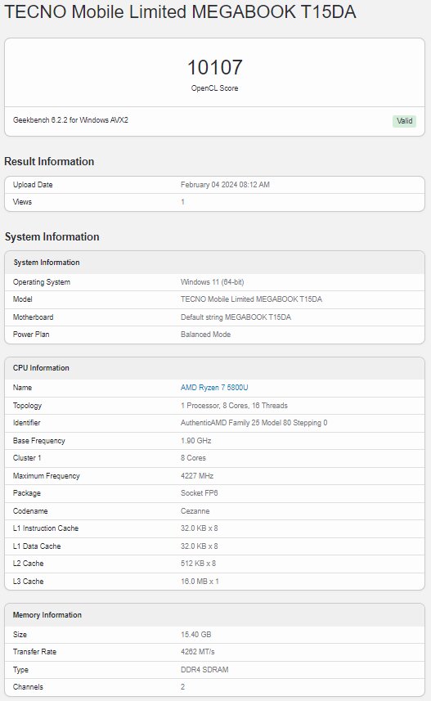Select the Balanced Mode power plan value
This screenshot has width=431, height=701.
[205, 335]
